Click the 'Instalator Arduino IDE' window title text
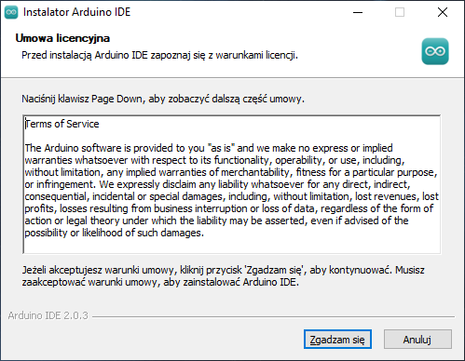Screen dimensions: 465x361 (x=76, y=12)
